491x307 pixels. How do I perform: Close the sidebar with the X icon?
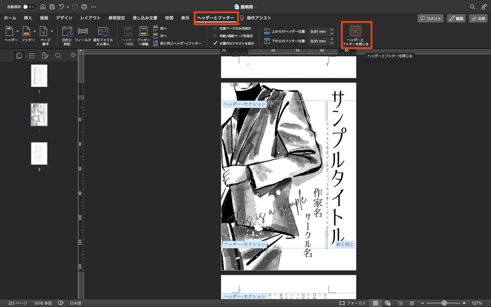click(73, 55)
